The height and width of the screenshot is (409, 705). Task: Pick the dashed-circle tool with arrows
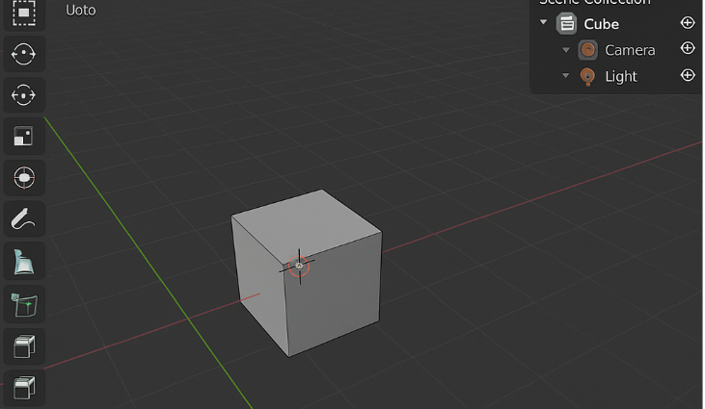(x=24, y=95)
